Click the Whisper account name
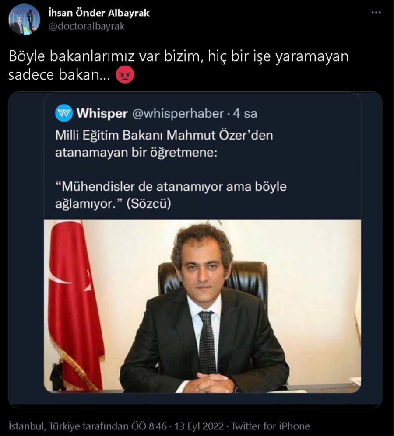 point(102,113)
